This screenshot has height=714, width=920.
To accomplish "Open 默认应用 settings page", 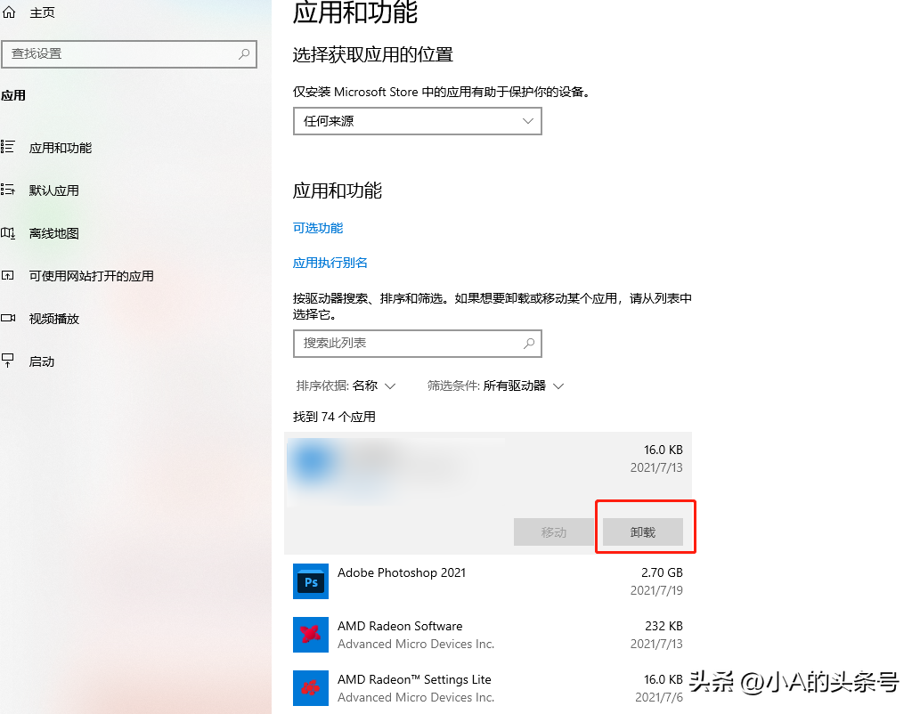I will click(x=54, y=191).
